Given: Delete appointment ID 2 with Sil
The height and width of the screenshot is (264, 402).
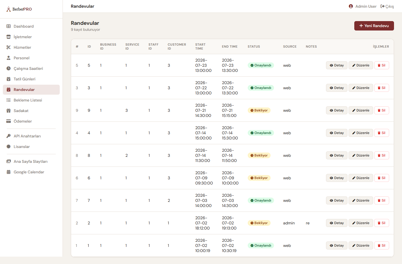Looking at the screenshot, I should click(381, 223).
